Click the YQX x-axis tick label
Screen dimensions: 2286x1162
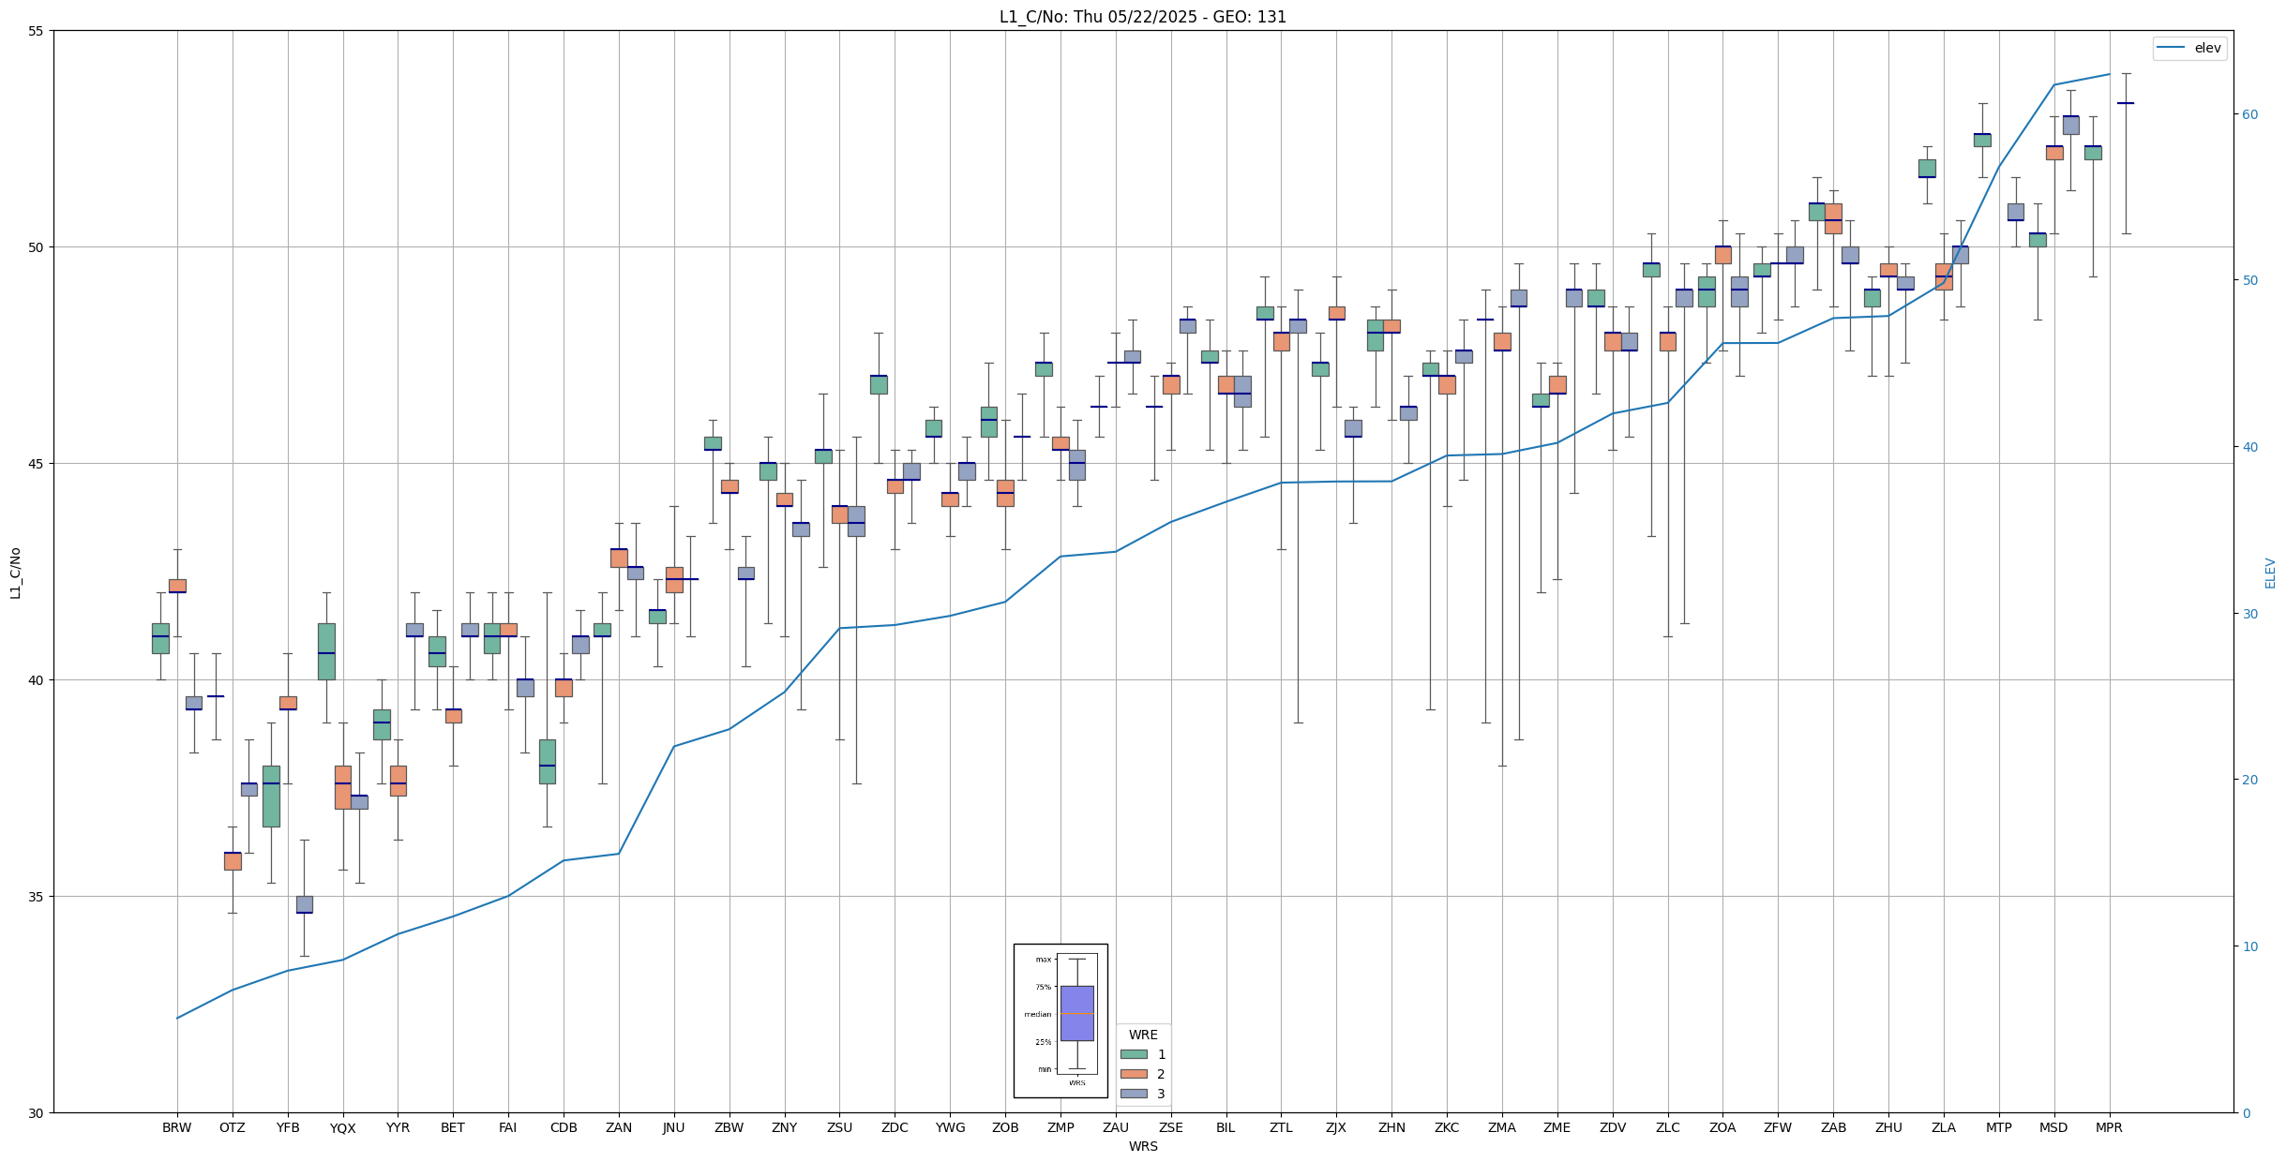(342, 1128)
